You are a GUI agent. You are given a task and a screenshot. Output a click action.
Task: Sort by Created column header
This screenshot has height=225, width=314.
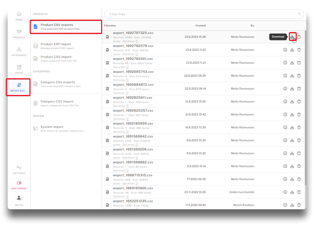(200, 26)
